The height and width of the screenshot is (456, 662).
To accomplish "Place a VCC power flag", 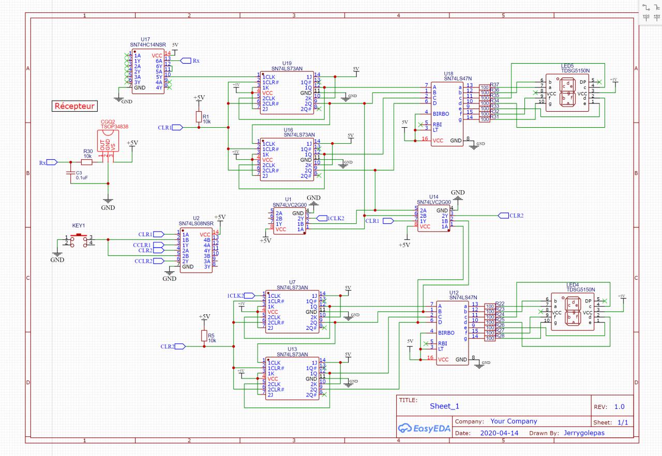I will tap(646, 18).
